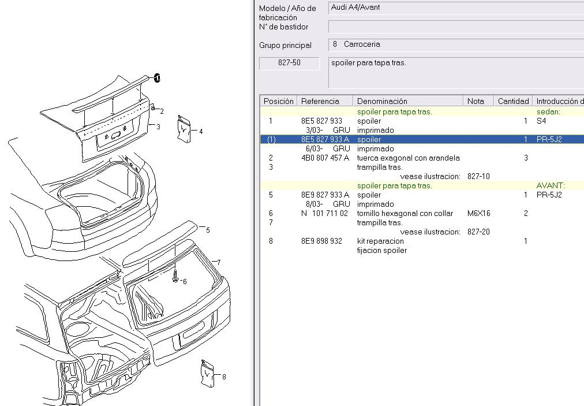The width and height of the screenshot is (584, 406).
Task: Click 'PR-5J2' in the position 5 row
Action: (549, 195)
